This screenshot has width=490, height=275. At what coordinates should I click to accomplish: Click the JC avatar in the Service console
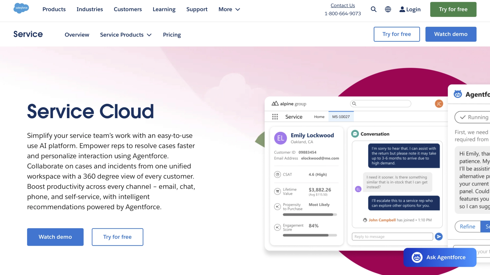click(x=438, y=104)
